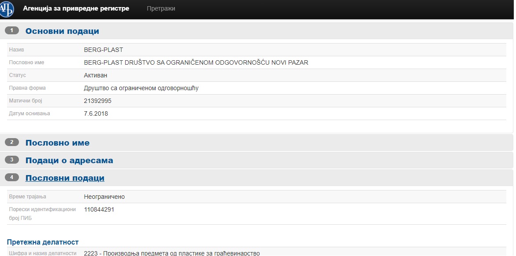Click the APR logo in the header
The width and height of the screenshot is (516, 256).
[x=7, y=8]
